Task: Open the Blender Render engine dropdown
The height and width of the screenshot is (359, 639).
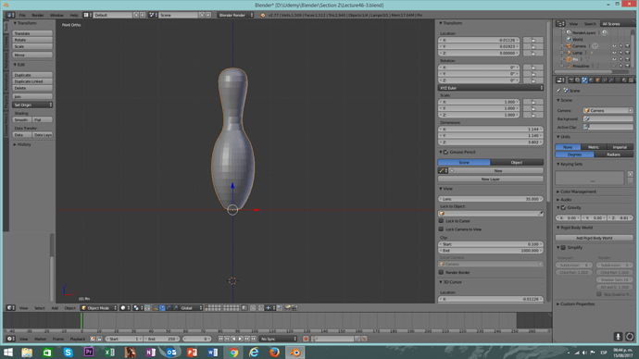Action: click(x=235, y=15)
